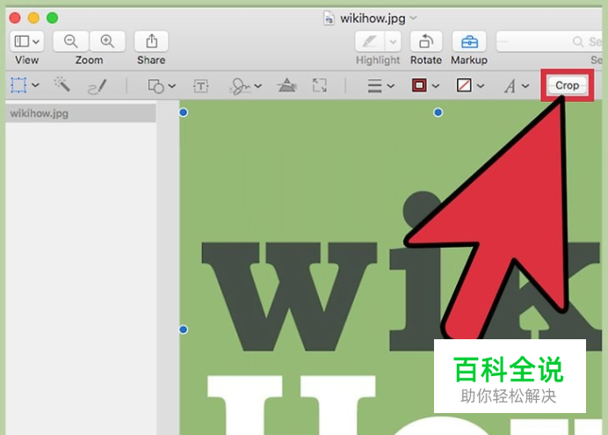Image resolution: width=608 pixels, height=435 pixels.
Task: Click the Crop button
Action: tap(568, 85)
